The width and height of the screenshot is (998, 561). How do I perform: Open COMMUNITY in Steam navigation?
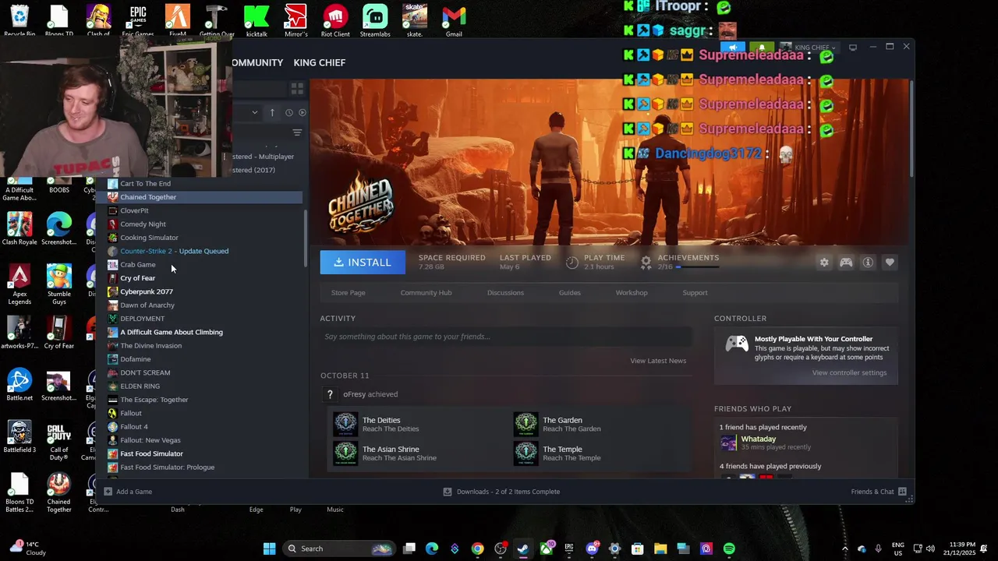coord(257,62)
